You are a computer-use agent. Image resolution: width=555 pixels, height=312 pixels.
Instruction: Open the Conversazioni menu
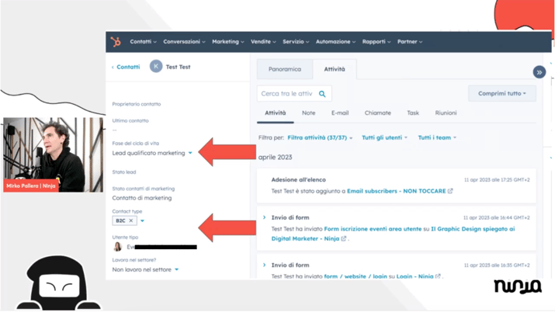point(184,42)
